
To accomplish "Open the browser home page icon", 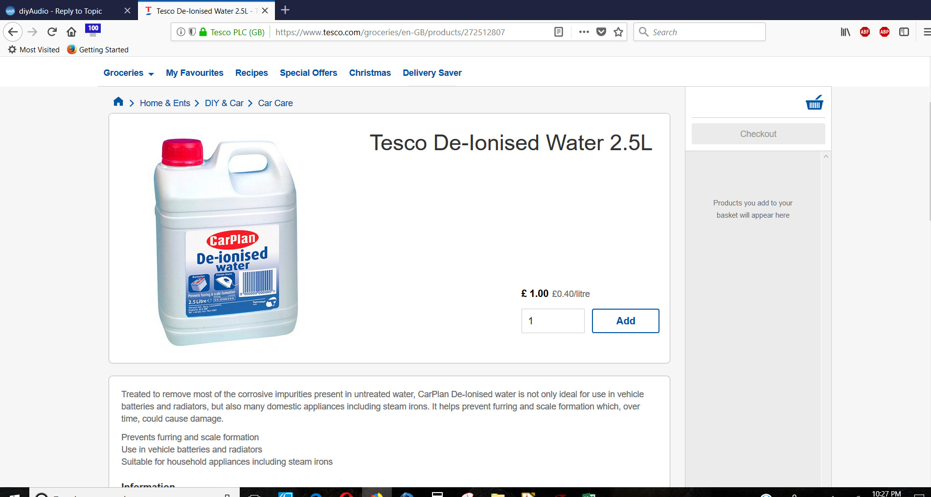I will [71, 32].
